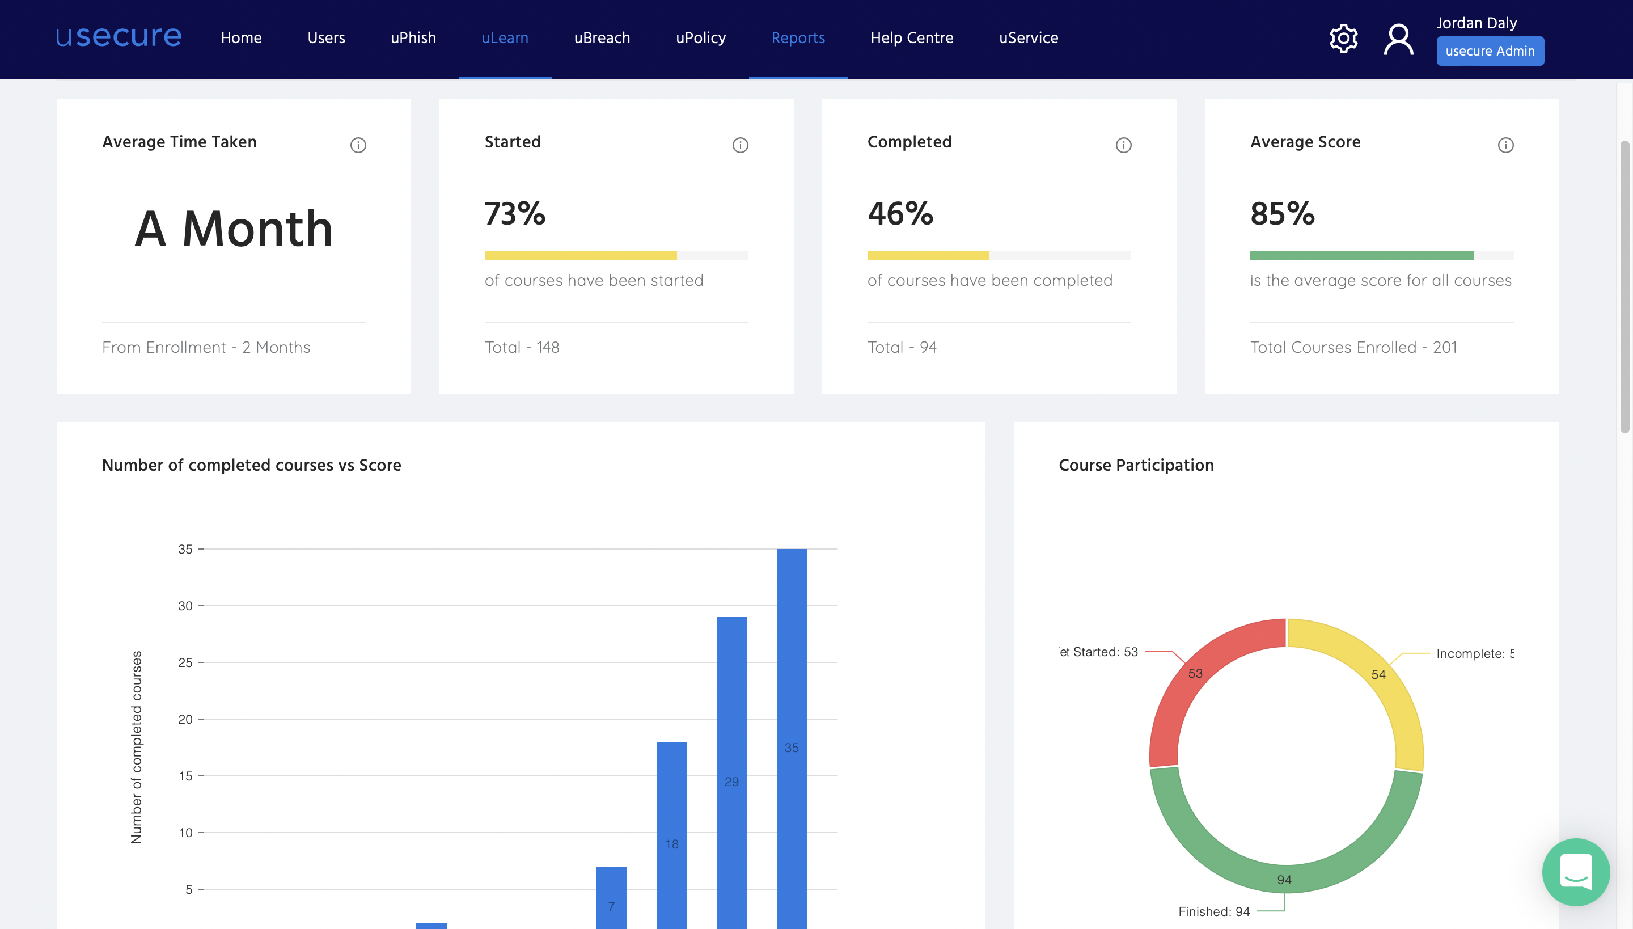The image size is (1633, 929).
Task: Click the info icon on Average Time Taken card
Action: 358,145
